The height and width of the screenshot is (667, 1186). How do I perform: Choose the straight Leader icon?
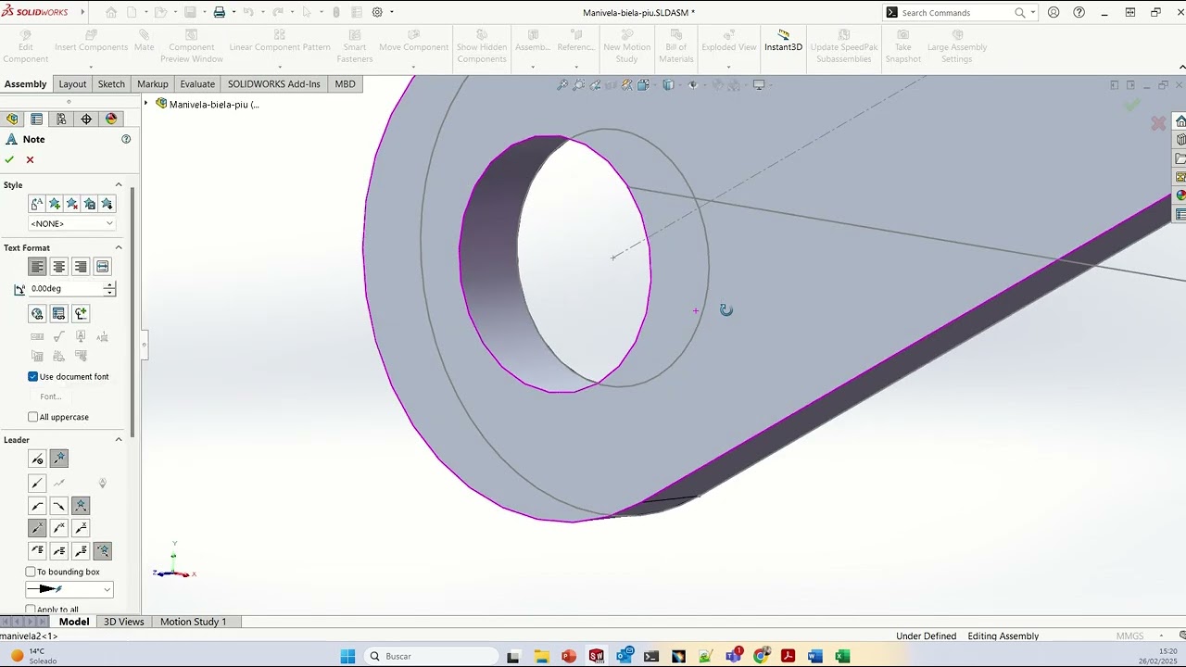(x=37, y=483)
